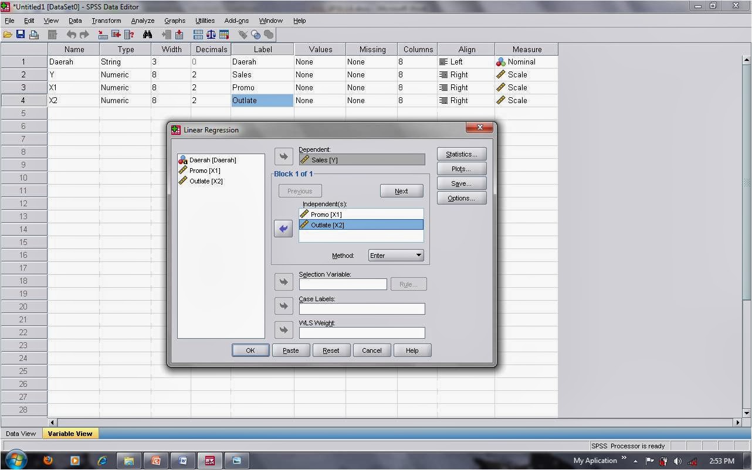Click the Go to Variable toolbar icon

click(116, 35)
